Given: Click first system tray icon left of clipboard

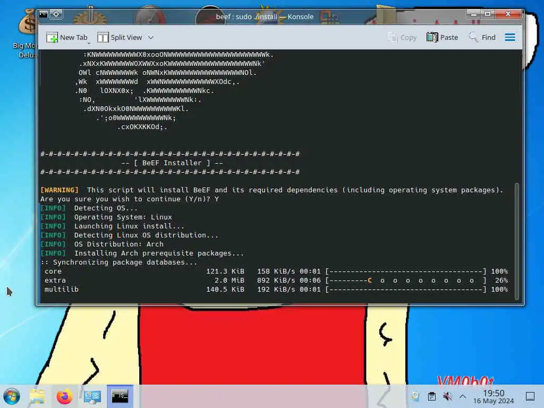Looking at the screenshot, I should [415, 396].
